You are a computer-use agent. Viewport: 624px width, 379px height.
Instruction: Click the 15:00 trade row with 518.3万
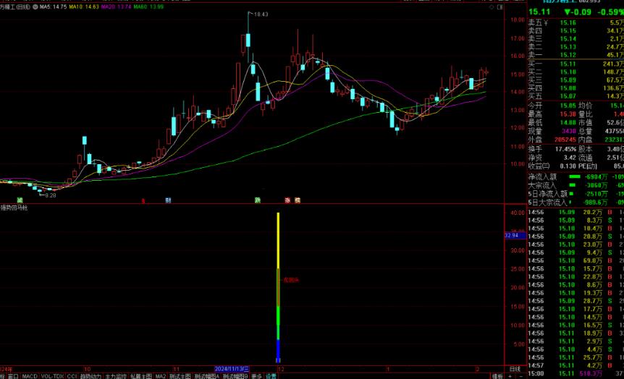(575, 373)
